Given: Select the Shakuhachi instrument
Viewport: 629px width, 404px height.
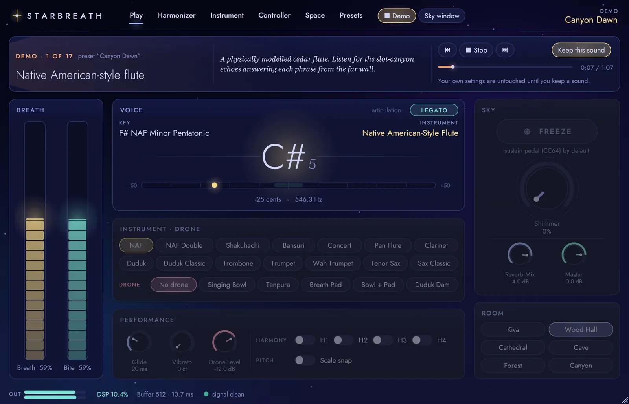Looking at the screenshot, I should tap(243, 245).
